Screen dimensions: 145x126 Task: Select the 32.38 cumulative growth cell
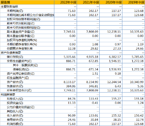pos(66,49)
